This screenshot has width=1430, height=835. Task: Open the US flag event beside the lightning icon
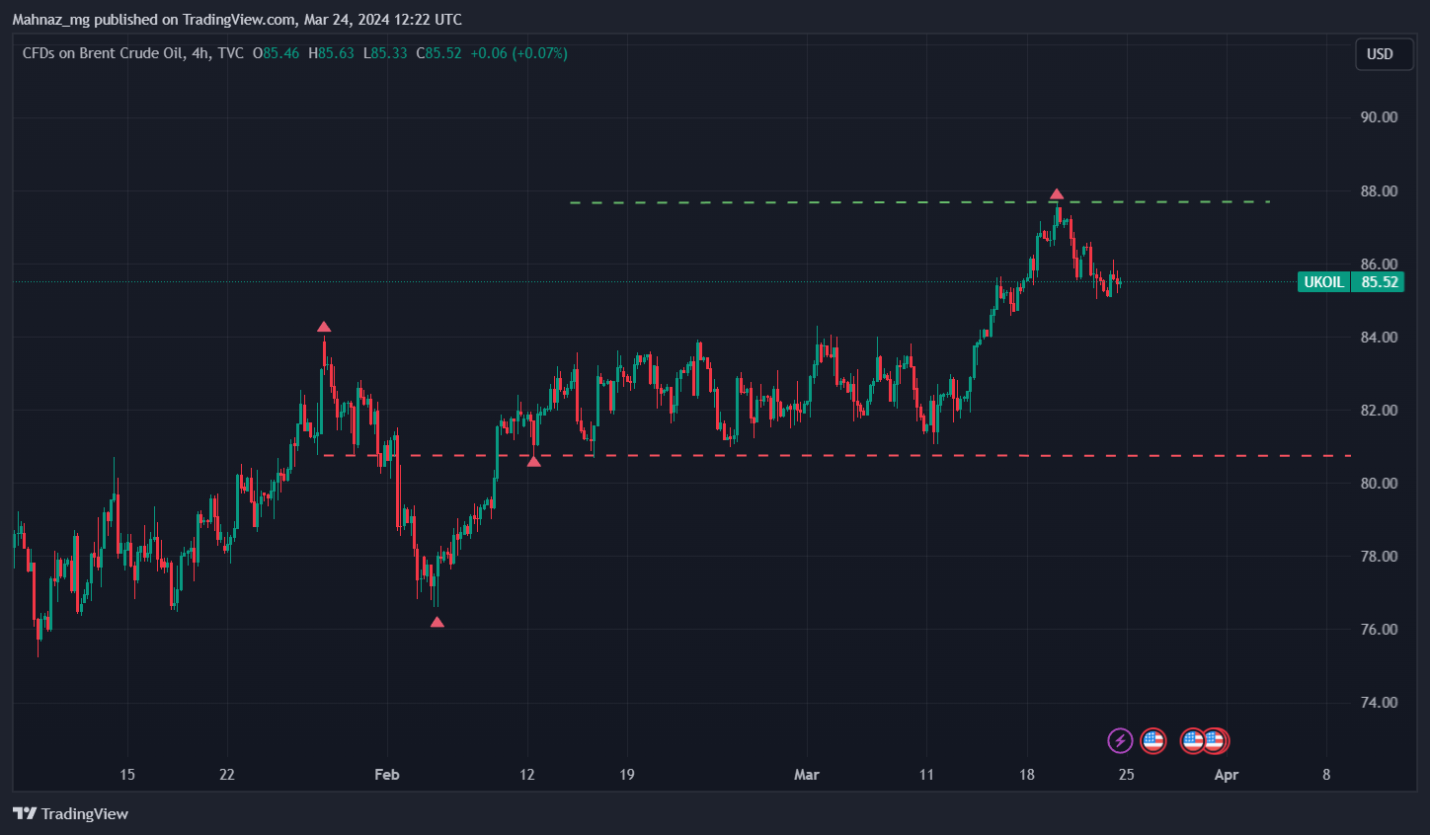[1152, 740]
